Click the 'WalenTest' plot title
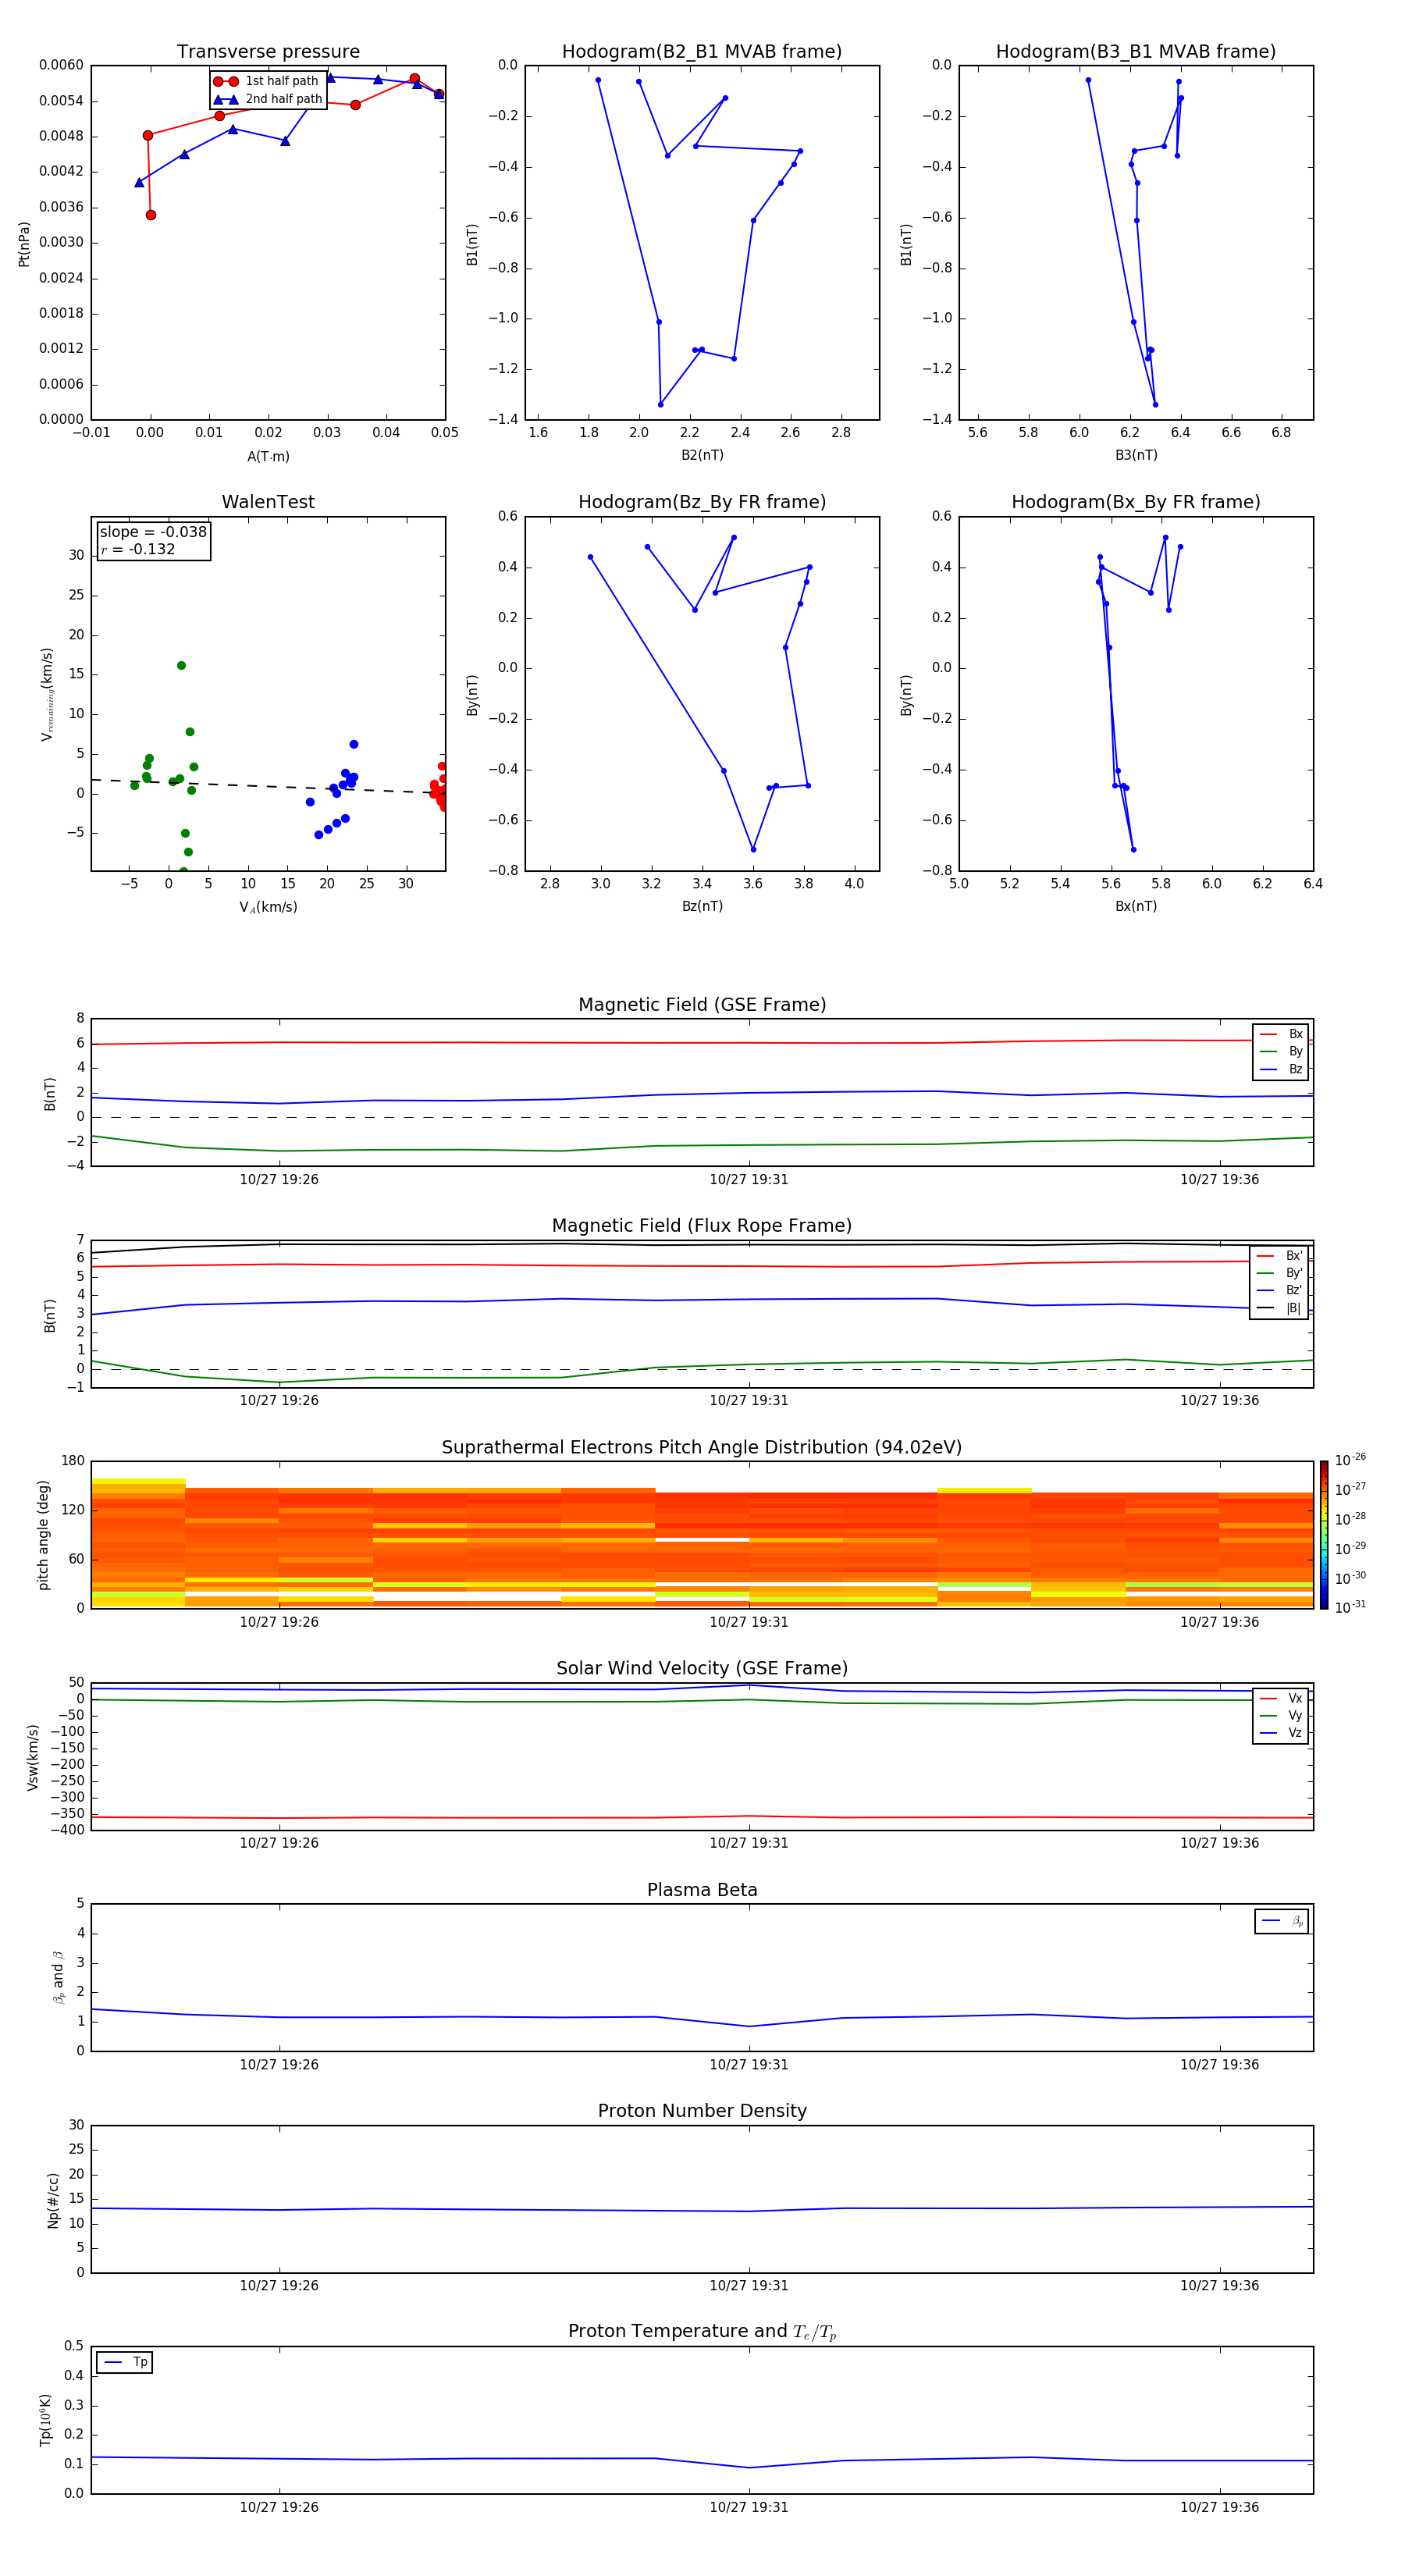The width and height of the screenshot is (1405, 2576). click(268, 502)
